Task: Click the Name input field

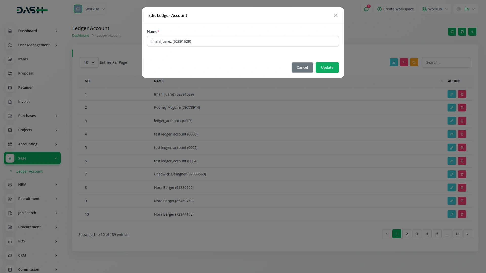Action: [x=243, y=41]
